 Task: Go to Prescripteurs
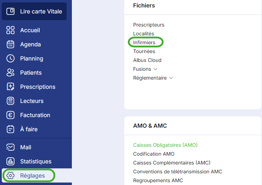[x=149, y=25]
